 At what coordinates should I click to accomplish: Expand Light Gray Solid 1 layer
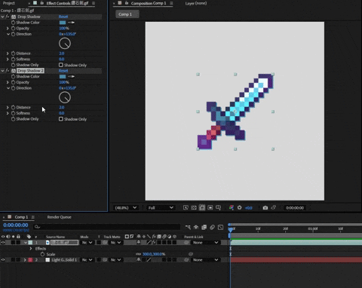pos(25,260)
